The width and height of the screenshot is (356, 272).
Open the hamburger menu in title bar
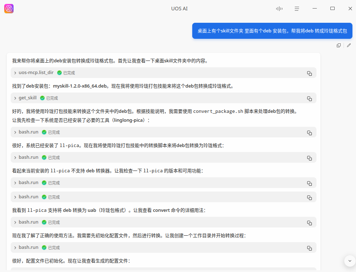(x=297, y=9)
